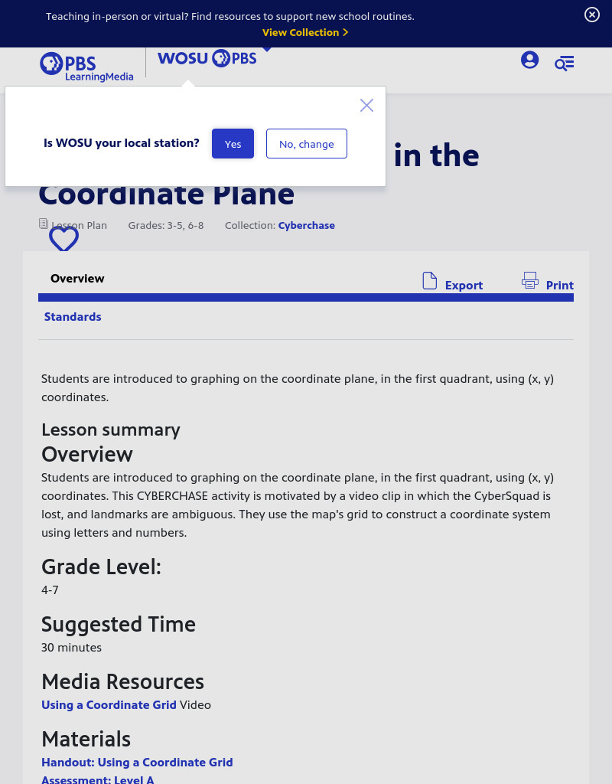Click the blue progress bar under Overview
This screenshot has width=612, height=784.
[306, 297]
